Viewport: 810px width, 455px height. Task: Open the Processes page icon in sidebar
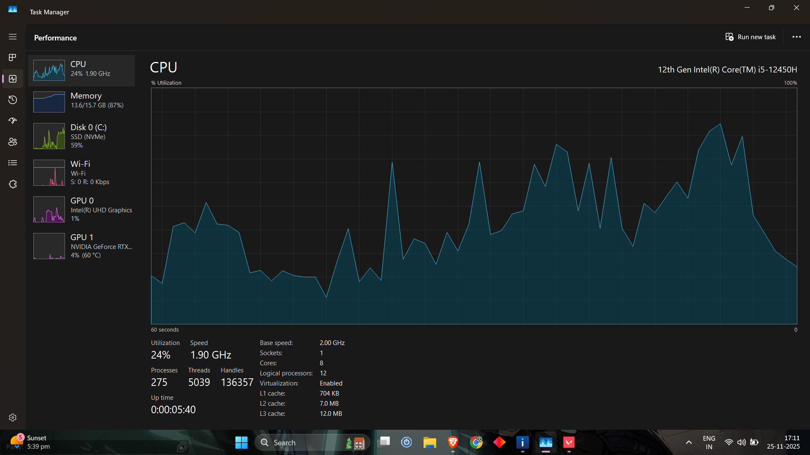[13, 57]
